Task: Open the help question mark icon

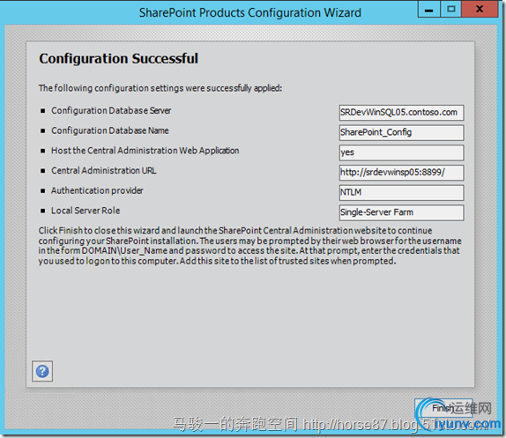Action: tap(42, 371)
